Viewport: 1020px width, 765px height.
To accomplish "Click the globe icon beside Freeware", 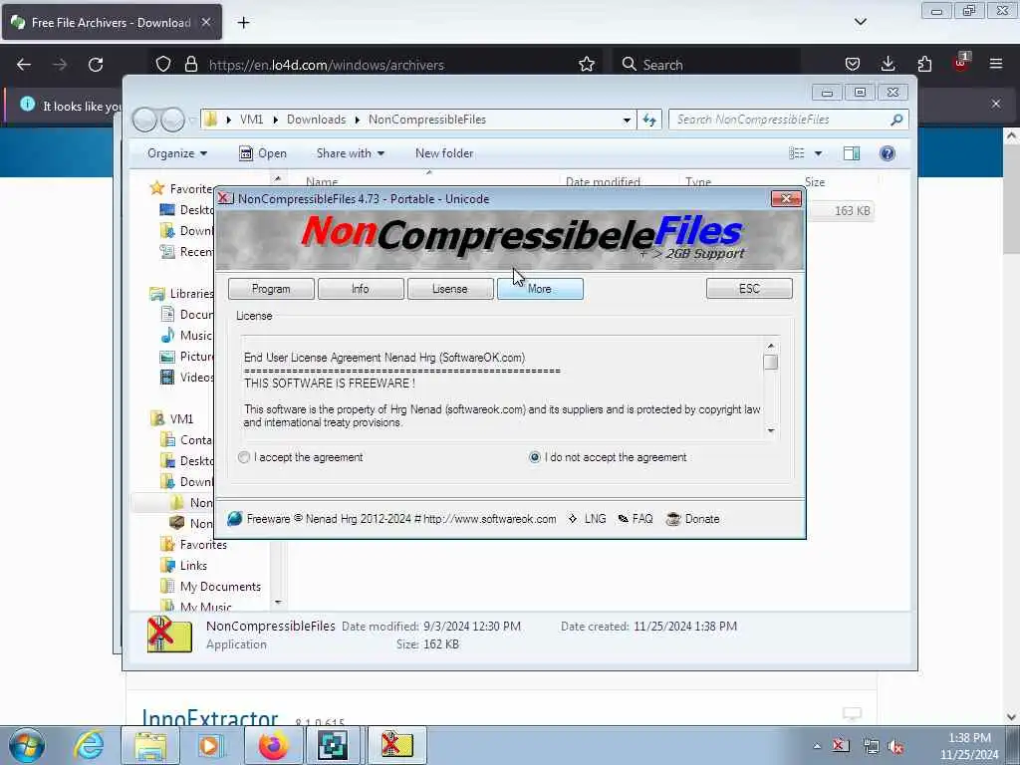I will pyautogui.click(x=235, y=518).
